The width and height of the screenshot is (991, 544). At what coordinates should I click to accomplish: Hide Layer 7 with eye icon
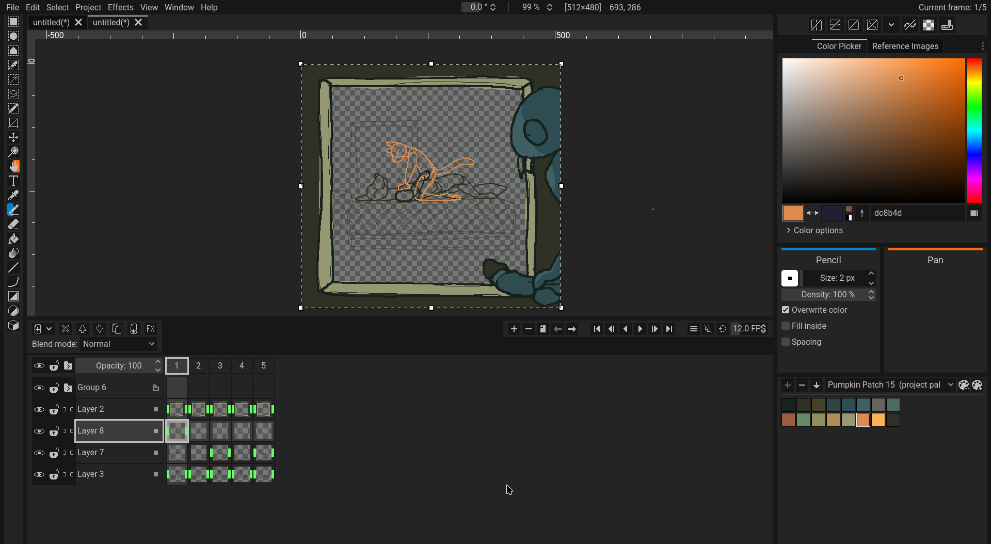39,453
